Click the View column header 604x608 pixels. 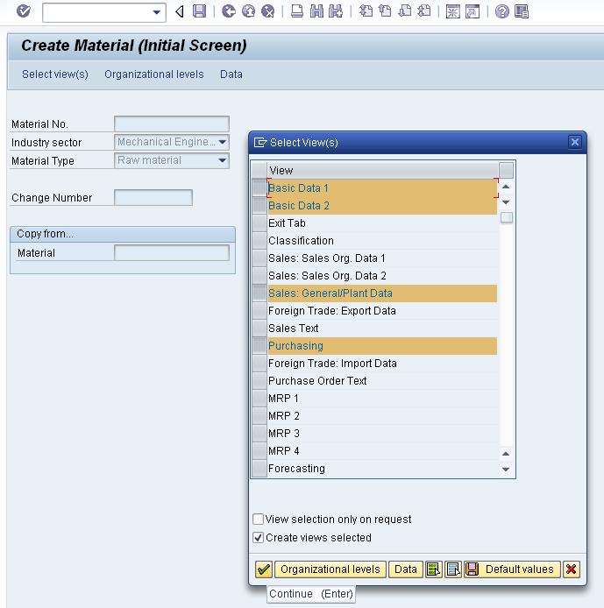coord(382,170)
